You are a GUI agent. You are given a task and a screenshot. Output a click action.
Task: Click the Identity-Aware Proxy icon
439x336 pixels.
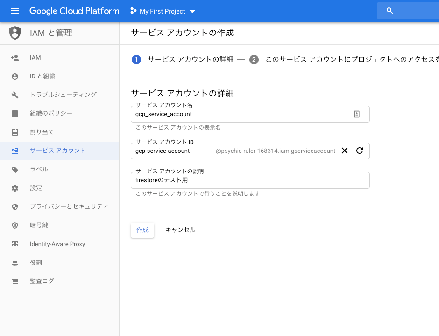[x=15, y=244]
